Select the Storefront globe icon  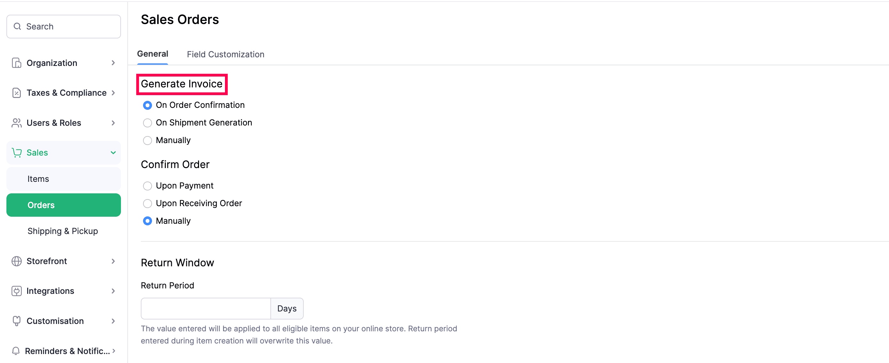16,261
